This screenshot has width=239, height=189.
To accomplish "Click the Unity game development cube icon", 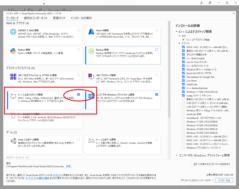I will [x=13, y=141].
